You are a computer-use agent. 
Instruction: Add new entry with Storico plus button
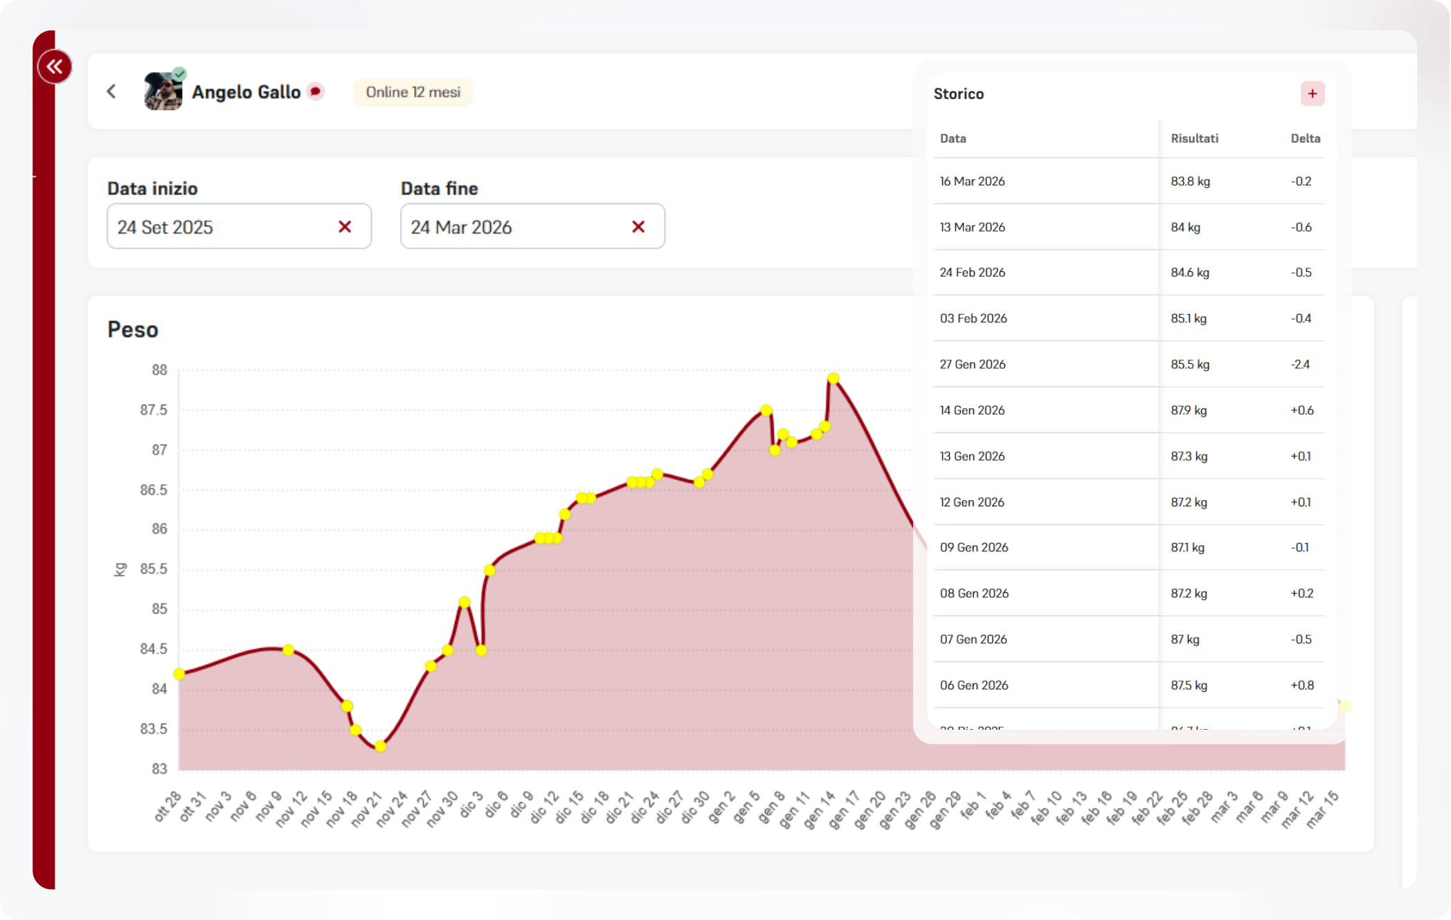coord(1312,94)
